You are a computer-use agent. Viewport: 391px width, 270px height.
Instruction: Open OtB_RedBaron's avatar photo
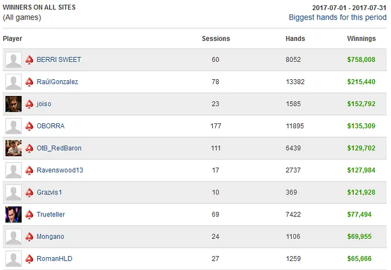[13, 148]
